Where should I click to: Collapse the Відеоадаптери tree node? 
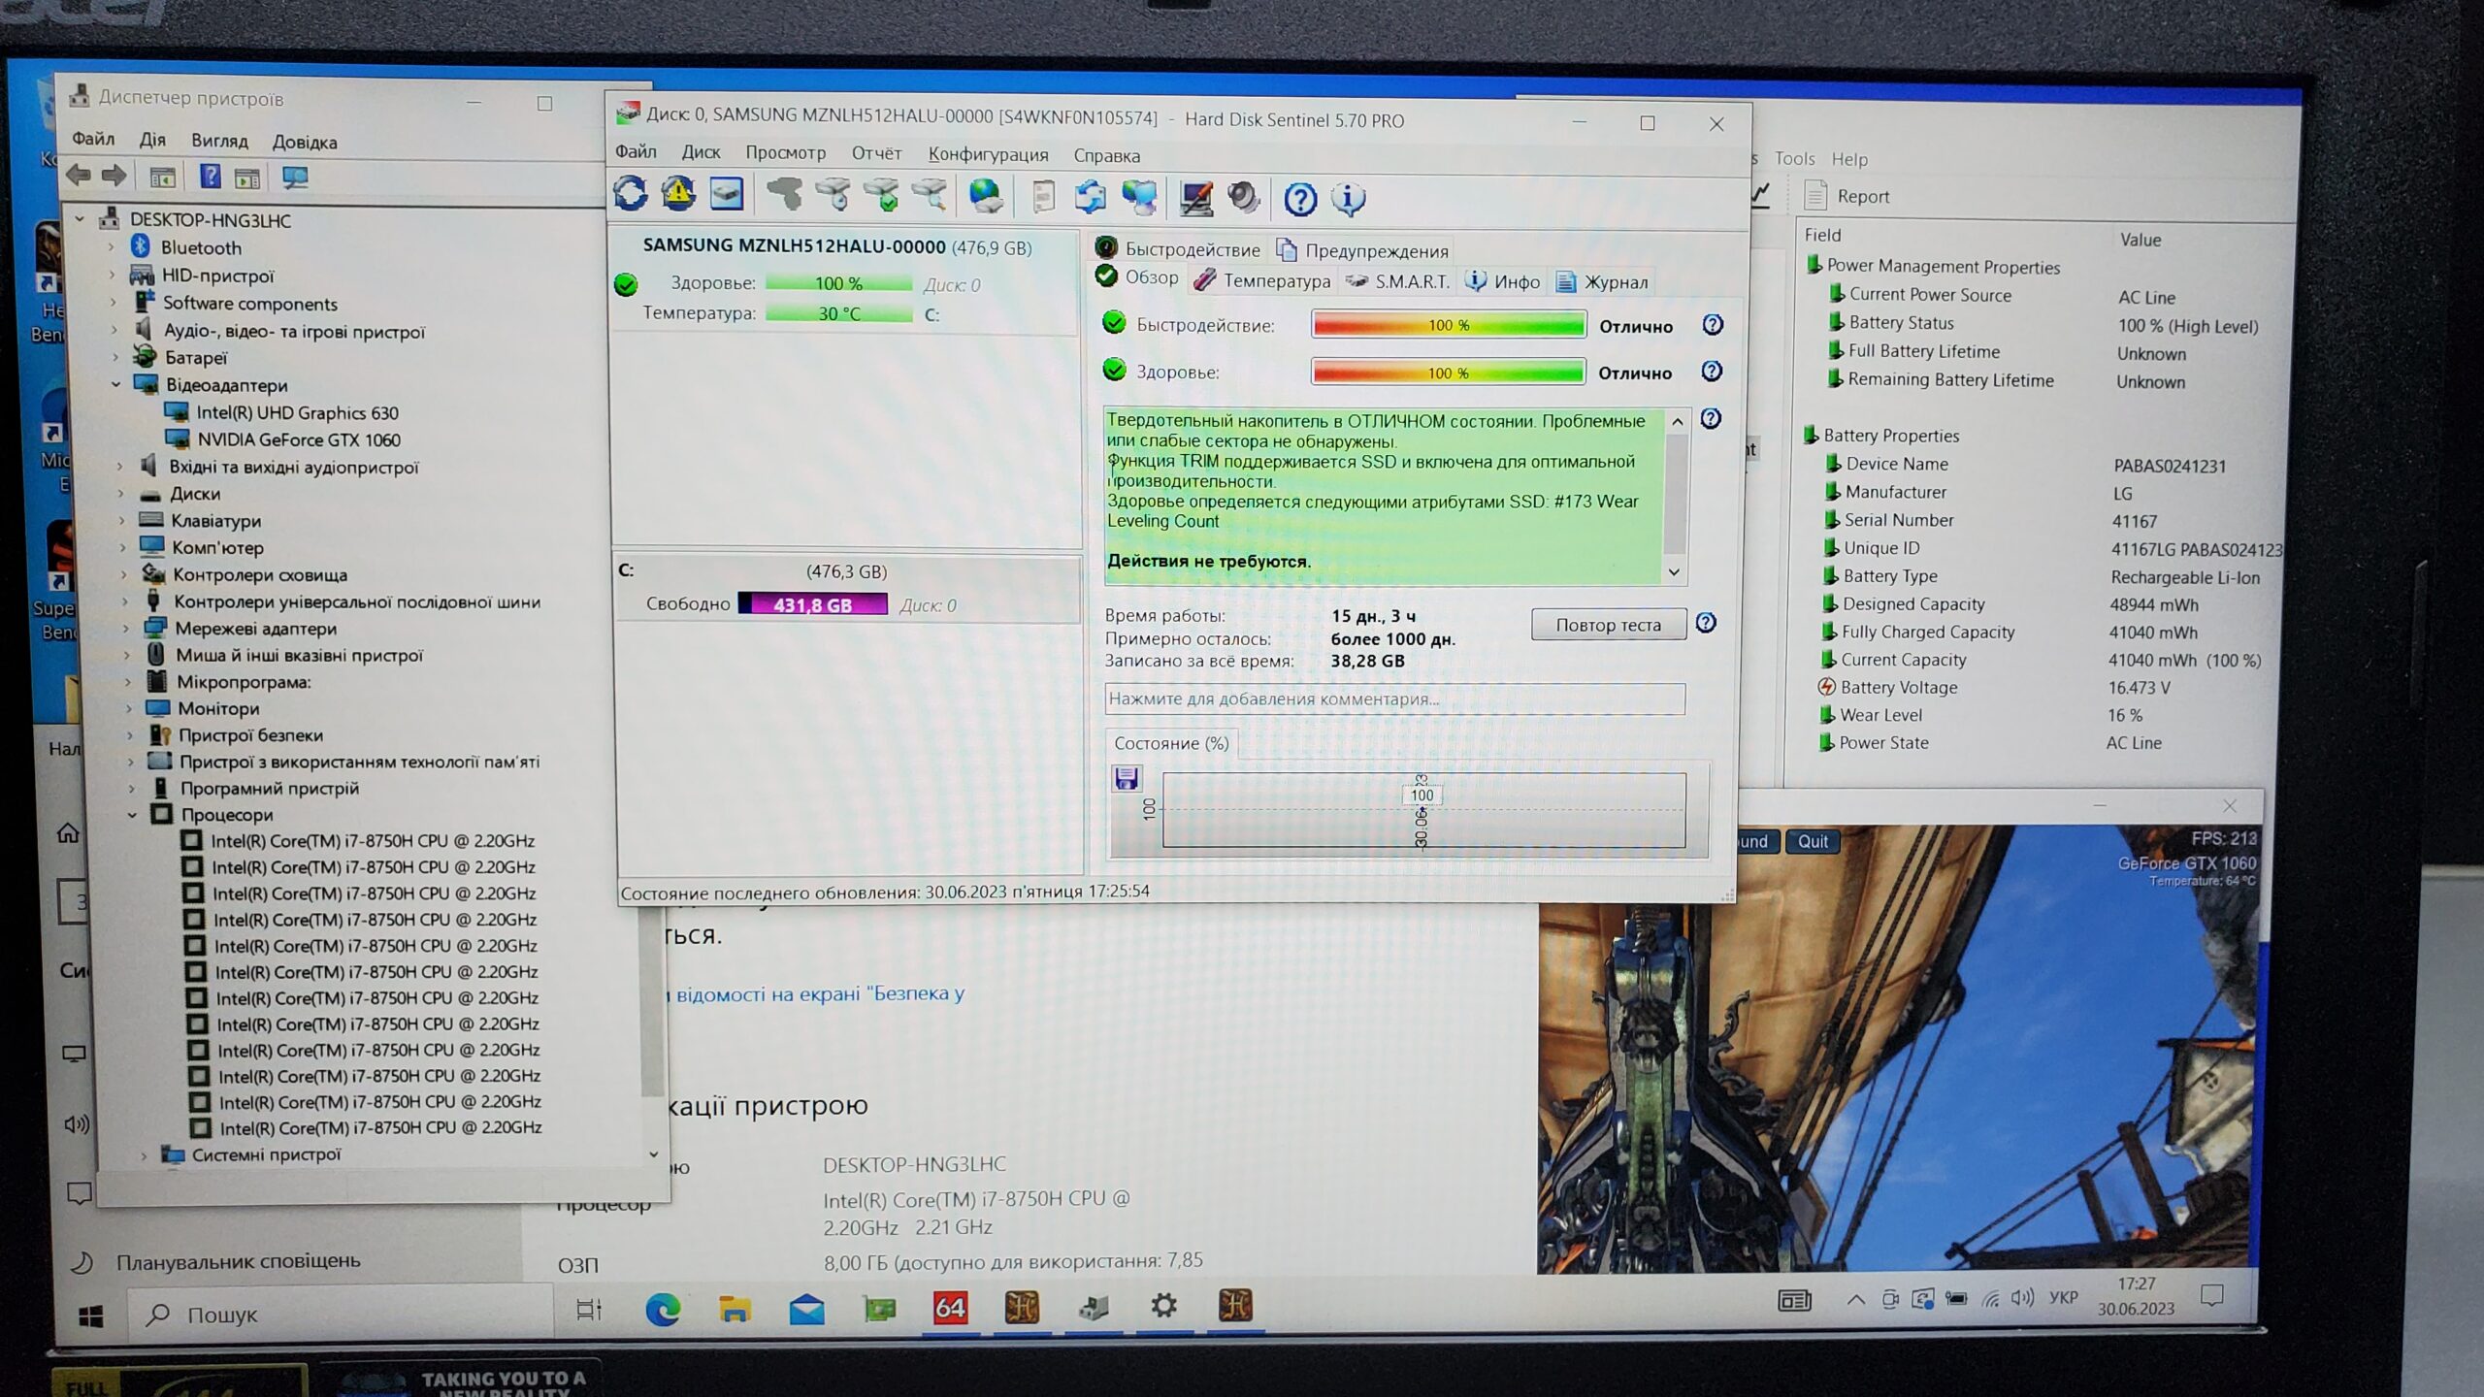point(116,385)
